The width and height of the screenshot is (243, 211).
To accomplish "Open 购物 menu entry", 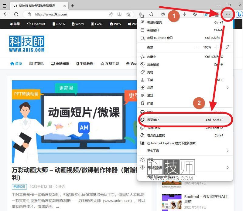I will click(185, 72).
